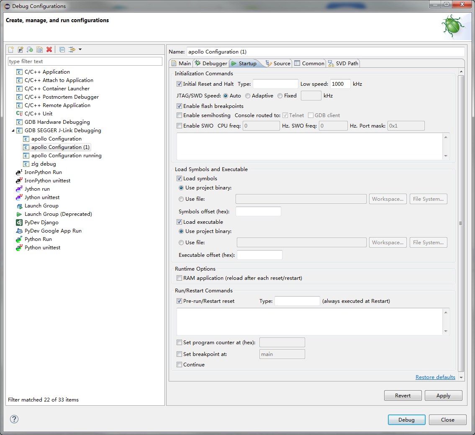Image resolution: width=475 pixels, height=435 pixels.
Task: Toggle Load symbols checkbox
Action: coord(180,179)
